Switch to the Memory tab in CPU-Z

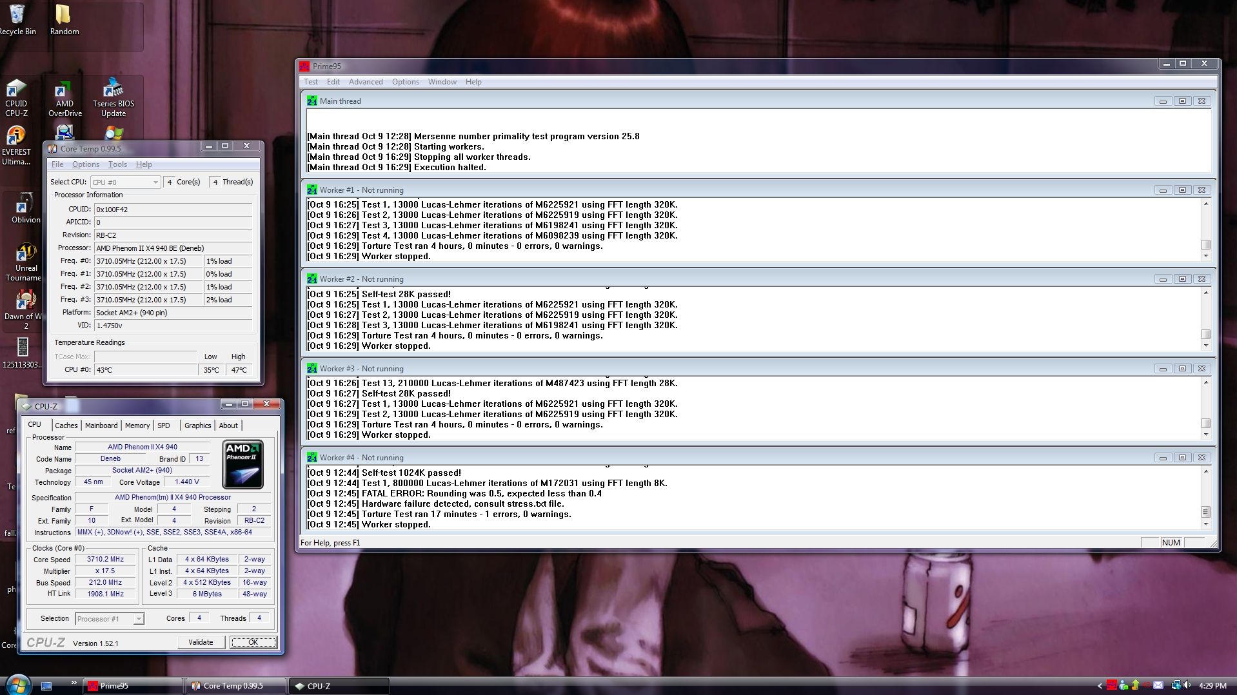pos(137,426)
